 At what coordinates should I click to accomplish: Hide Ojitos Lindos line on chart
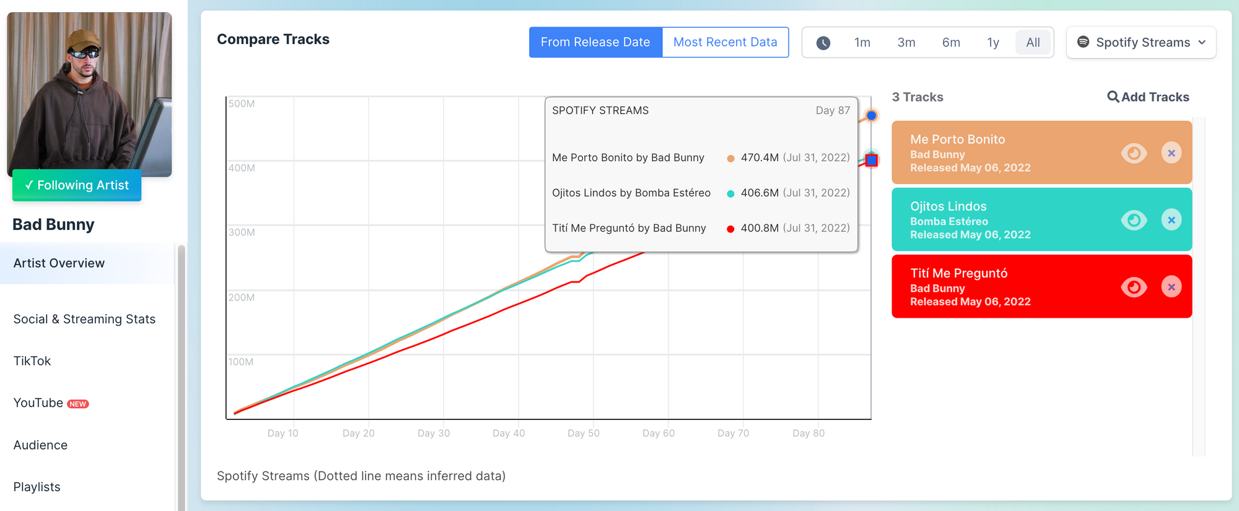coord(1134,220)
